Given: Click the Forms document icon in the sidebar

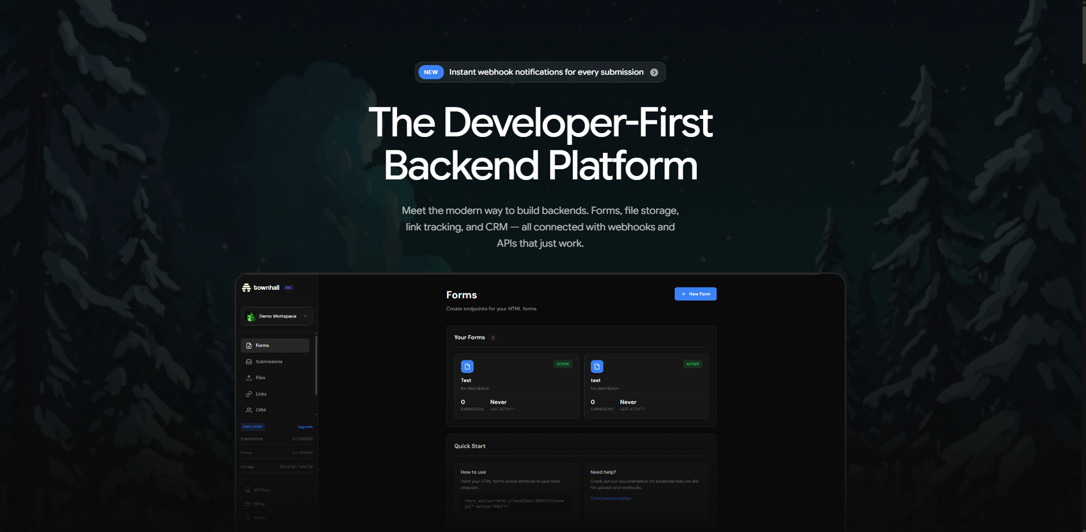Looking at the screenshot, I should point(249,345).
